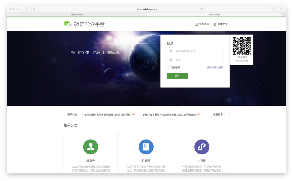293x181 pixels.
Task: Click the green 登录 button
Action: pos(177,76)
